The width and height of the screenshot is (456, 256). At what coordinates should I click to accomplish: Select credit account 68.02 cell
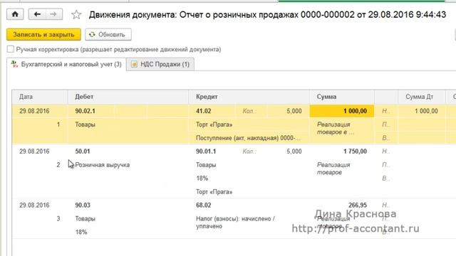pos(203,205)
